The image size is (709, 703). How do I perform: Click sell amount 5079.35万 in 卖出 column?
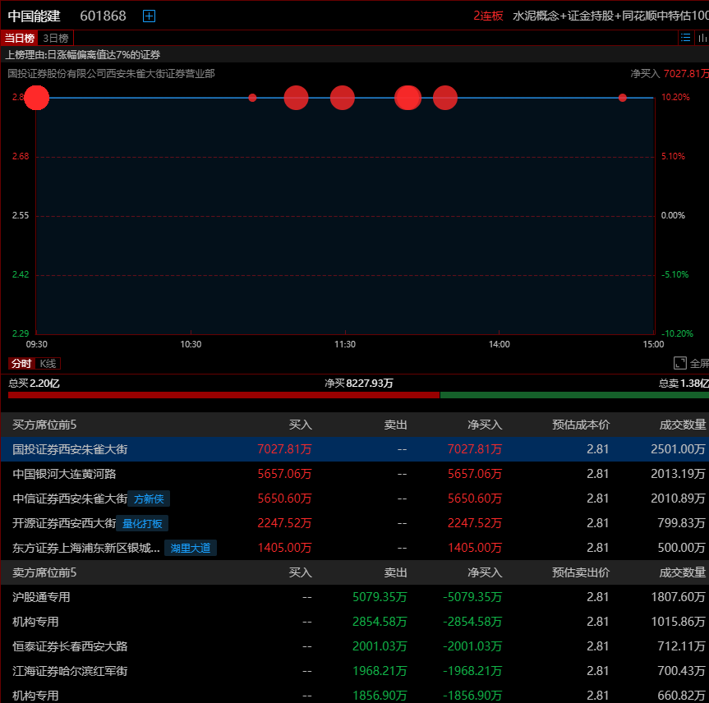[x=380, y=597]
